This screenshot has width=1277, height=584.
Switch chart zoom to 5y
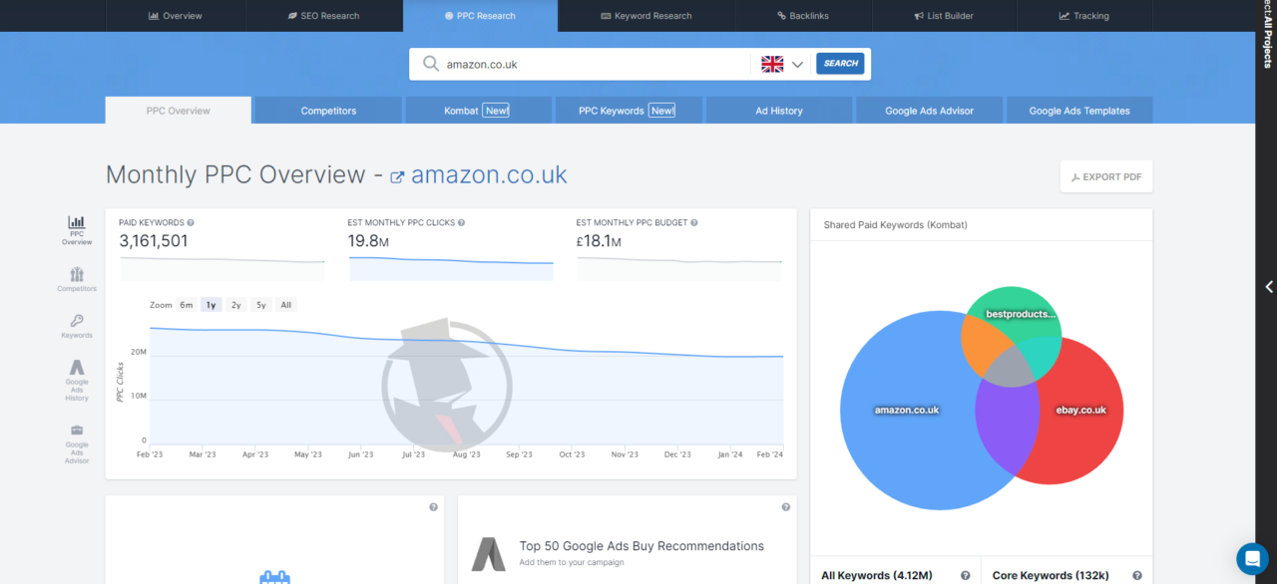pos(260,304)
